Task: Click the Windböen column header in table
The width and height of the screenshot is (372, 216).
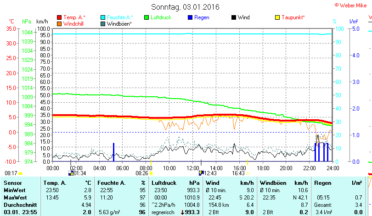Action: (x=273, y=183)
